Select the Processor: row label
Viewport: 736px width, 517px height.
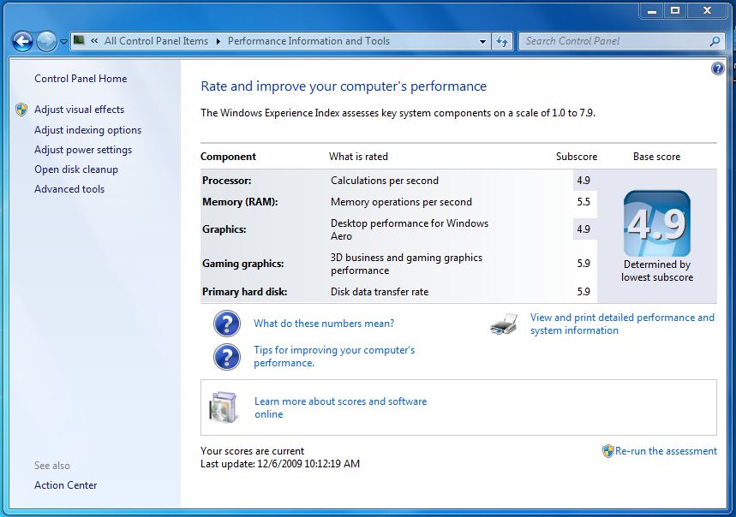(x=227, y=181)
